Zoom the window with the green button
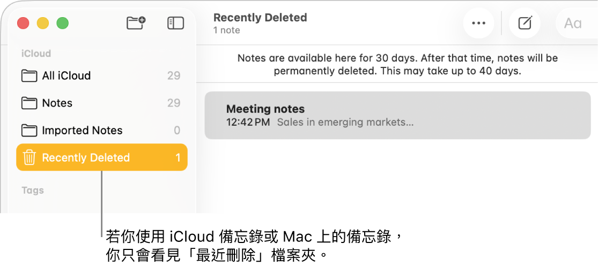Screen dimensions: 598x266 [x=63, y=23]
